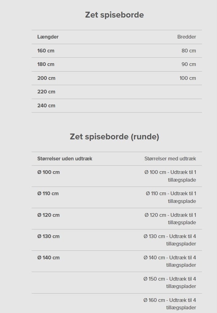Select the bold Ø 140 cm entry

click(x=48, y=258)
